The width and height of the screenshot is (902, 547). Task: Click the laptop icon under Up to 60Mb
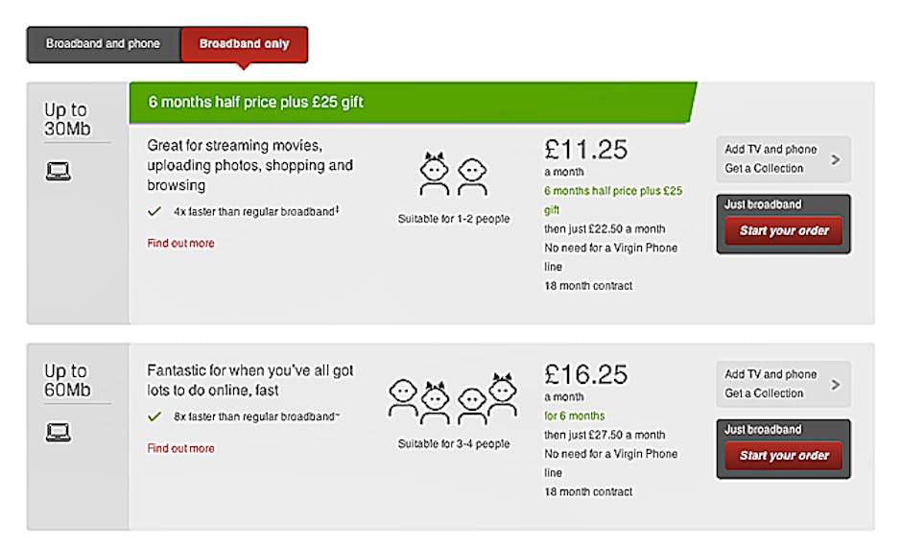click(x=59, y=432)
